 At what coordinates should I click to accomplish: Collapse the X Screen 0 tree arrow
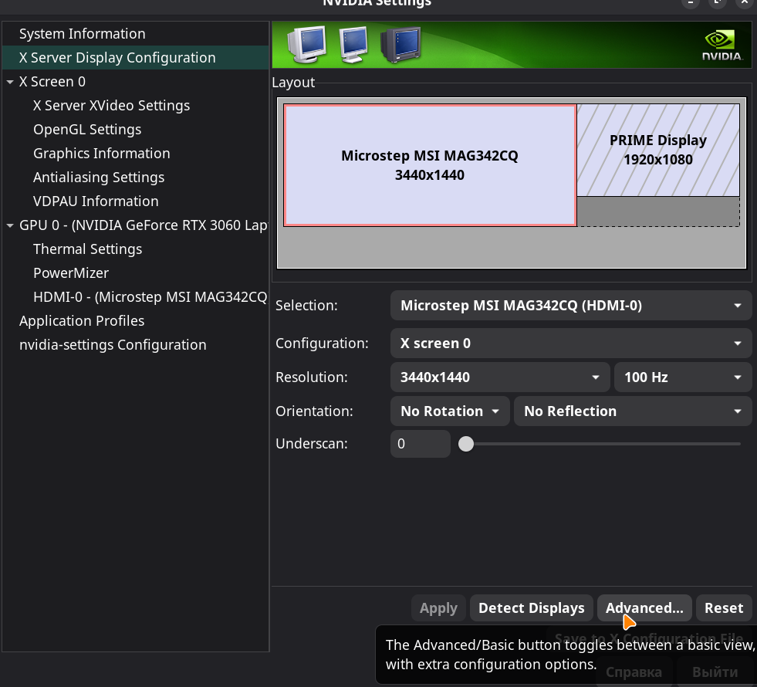coord(10,82)
